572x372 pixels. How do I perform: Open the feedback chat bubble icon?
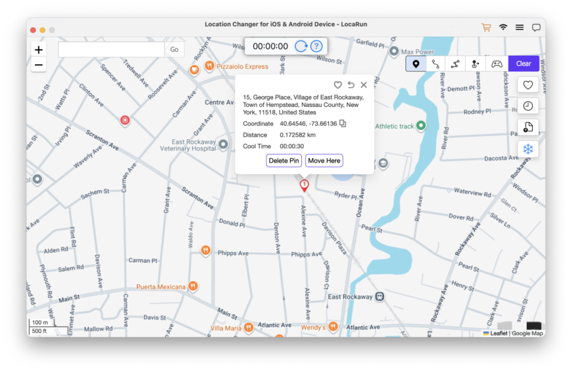tap(536, 28)
